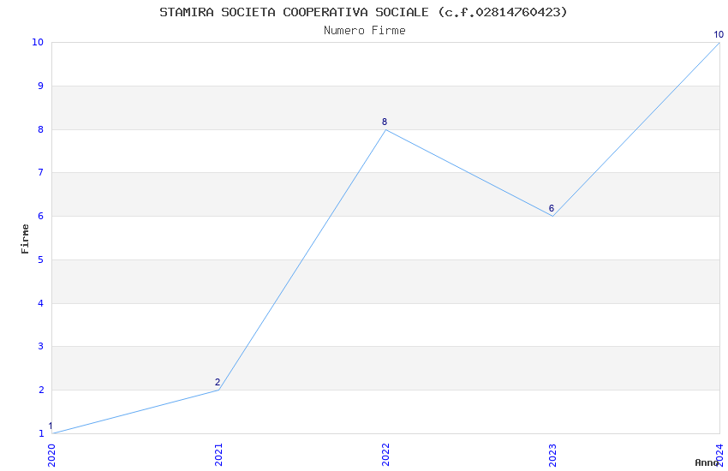The width and height of the screenshot is (728, 471).
Task: Click the y-axis tick label 10
Action: click(38, 42)
